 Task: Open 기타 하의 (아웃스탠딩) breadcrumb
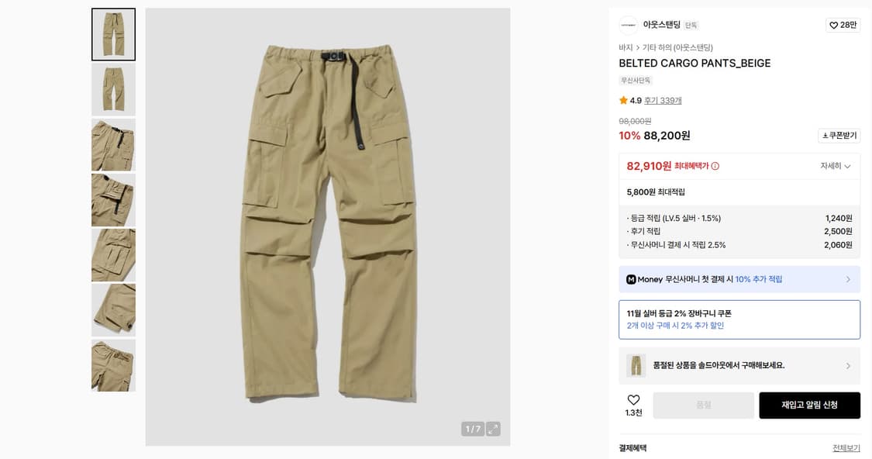coord(677,48)
